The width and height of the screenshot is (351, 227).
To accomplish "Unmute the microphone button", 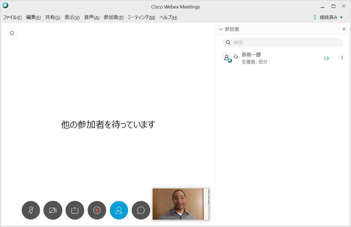I will (31, 210).
